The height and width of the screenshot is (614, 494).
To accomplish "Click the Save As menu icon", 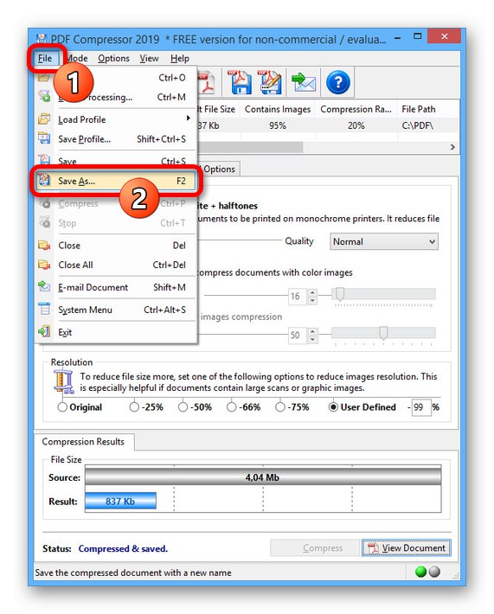I will pos(44,180).
